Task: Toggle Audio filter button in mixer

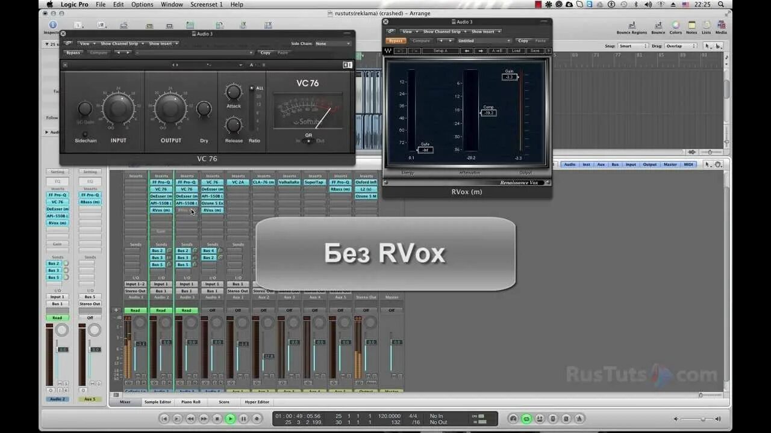Action: (570, 164)
